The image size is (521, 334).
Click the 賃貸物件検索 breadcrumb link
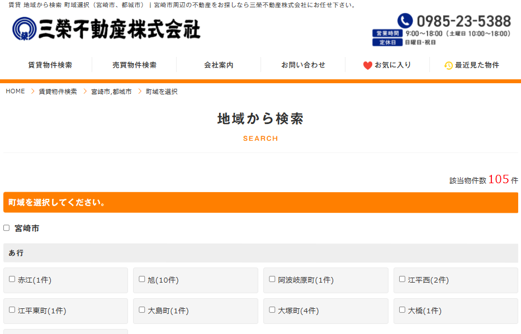point(58,92)
